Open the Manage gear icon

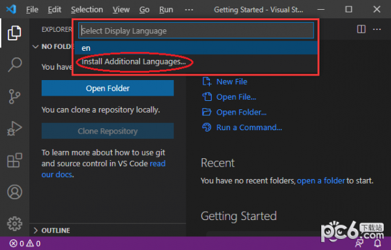point(14,223)
